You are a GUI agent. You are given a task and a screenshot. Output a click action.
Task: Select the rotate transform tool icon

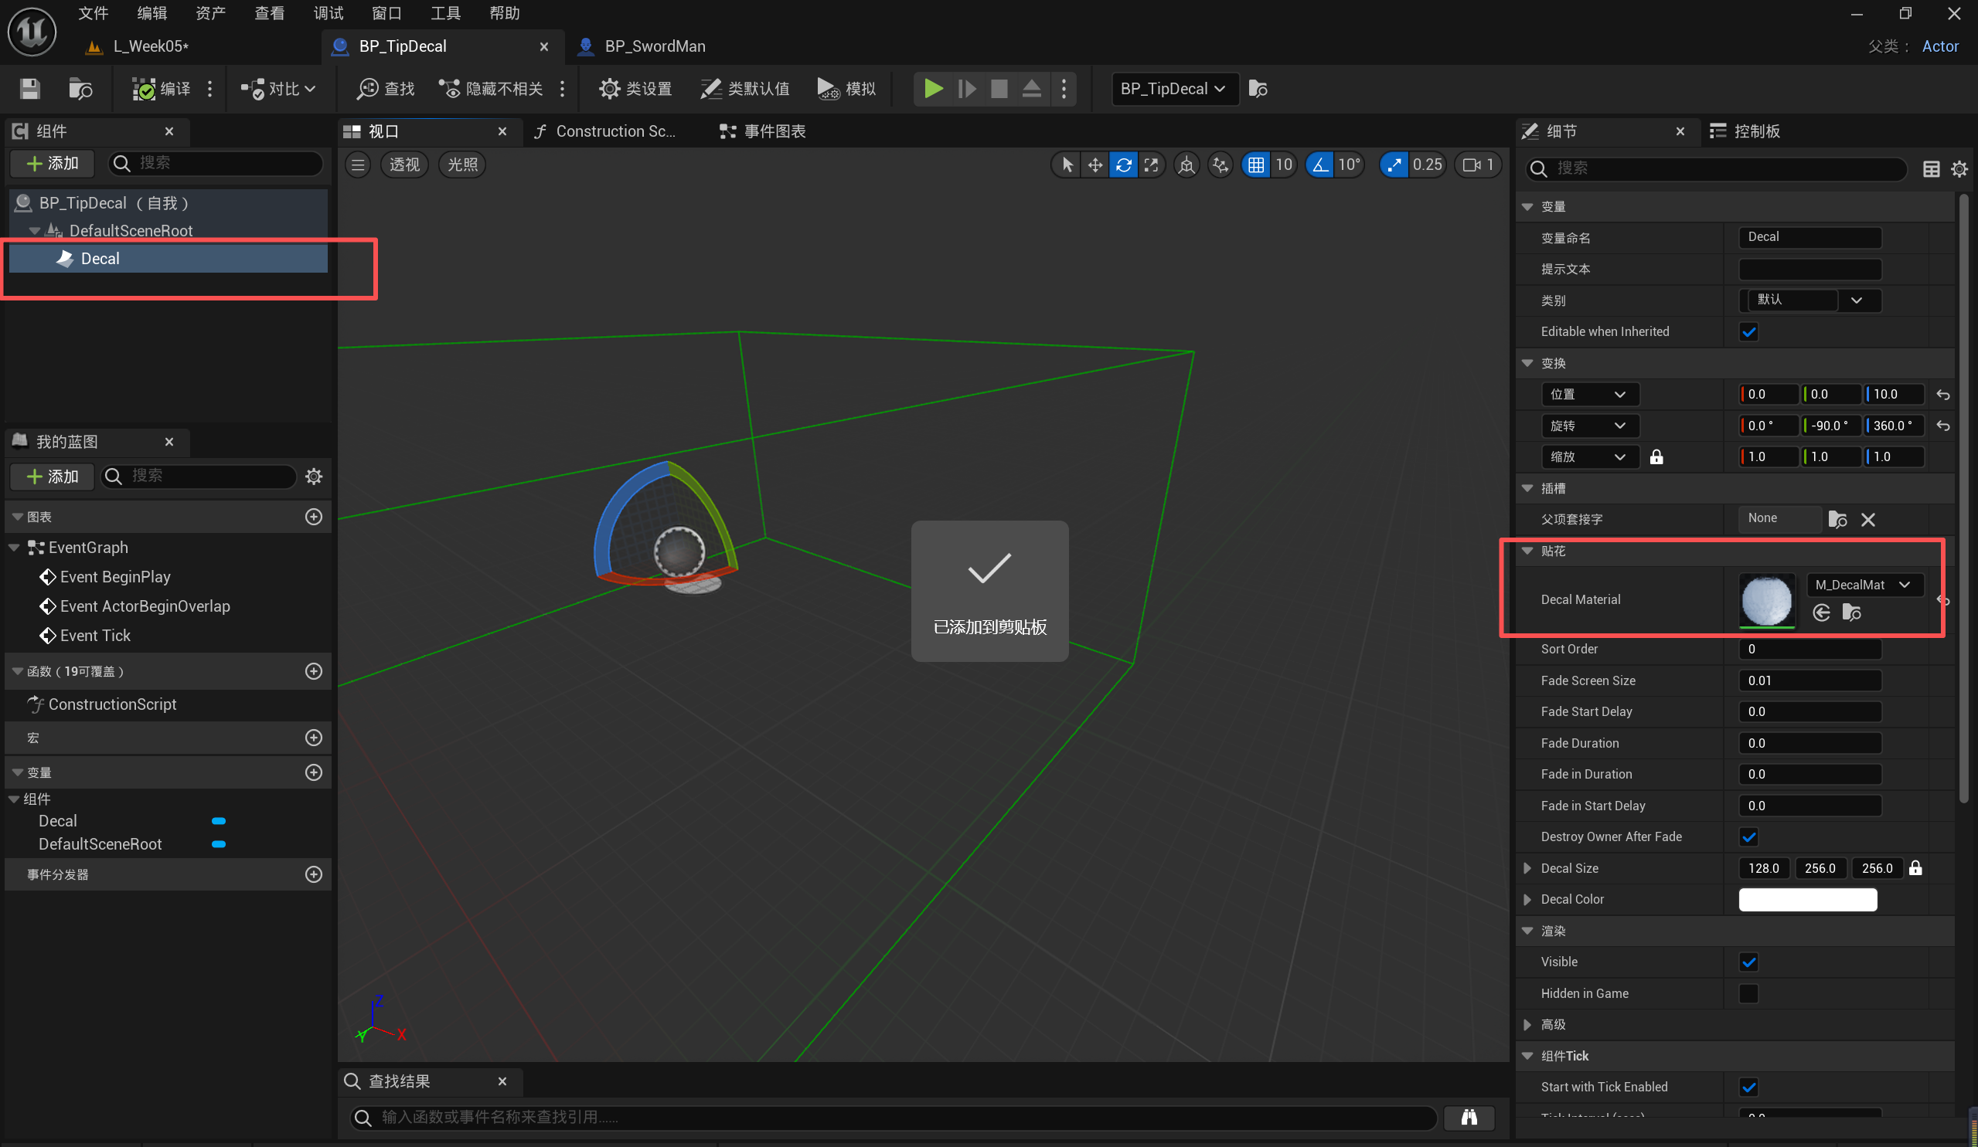pyautogui.click(x=1123, y=165)
